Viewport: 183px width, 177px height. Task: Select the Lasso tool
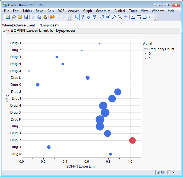point(114,17)
